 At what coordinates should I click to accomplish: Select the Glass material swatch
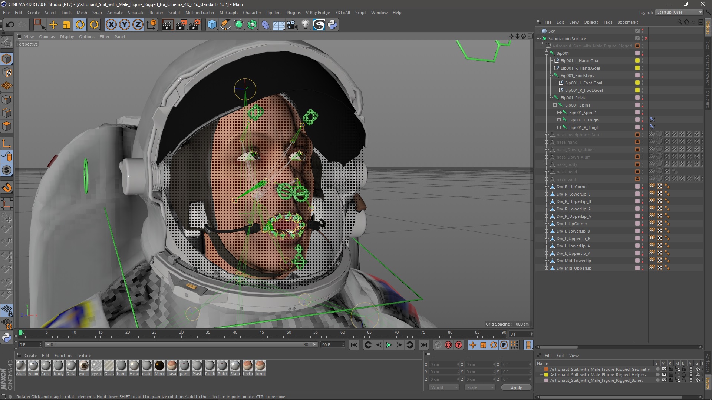(109, 368)
